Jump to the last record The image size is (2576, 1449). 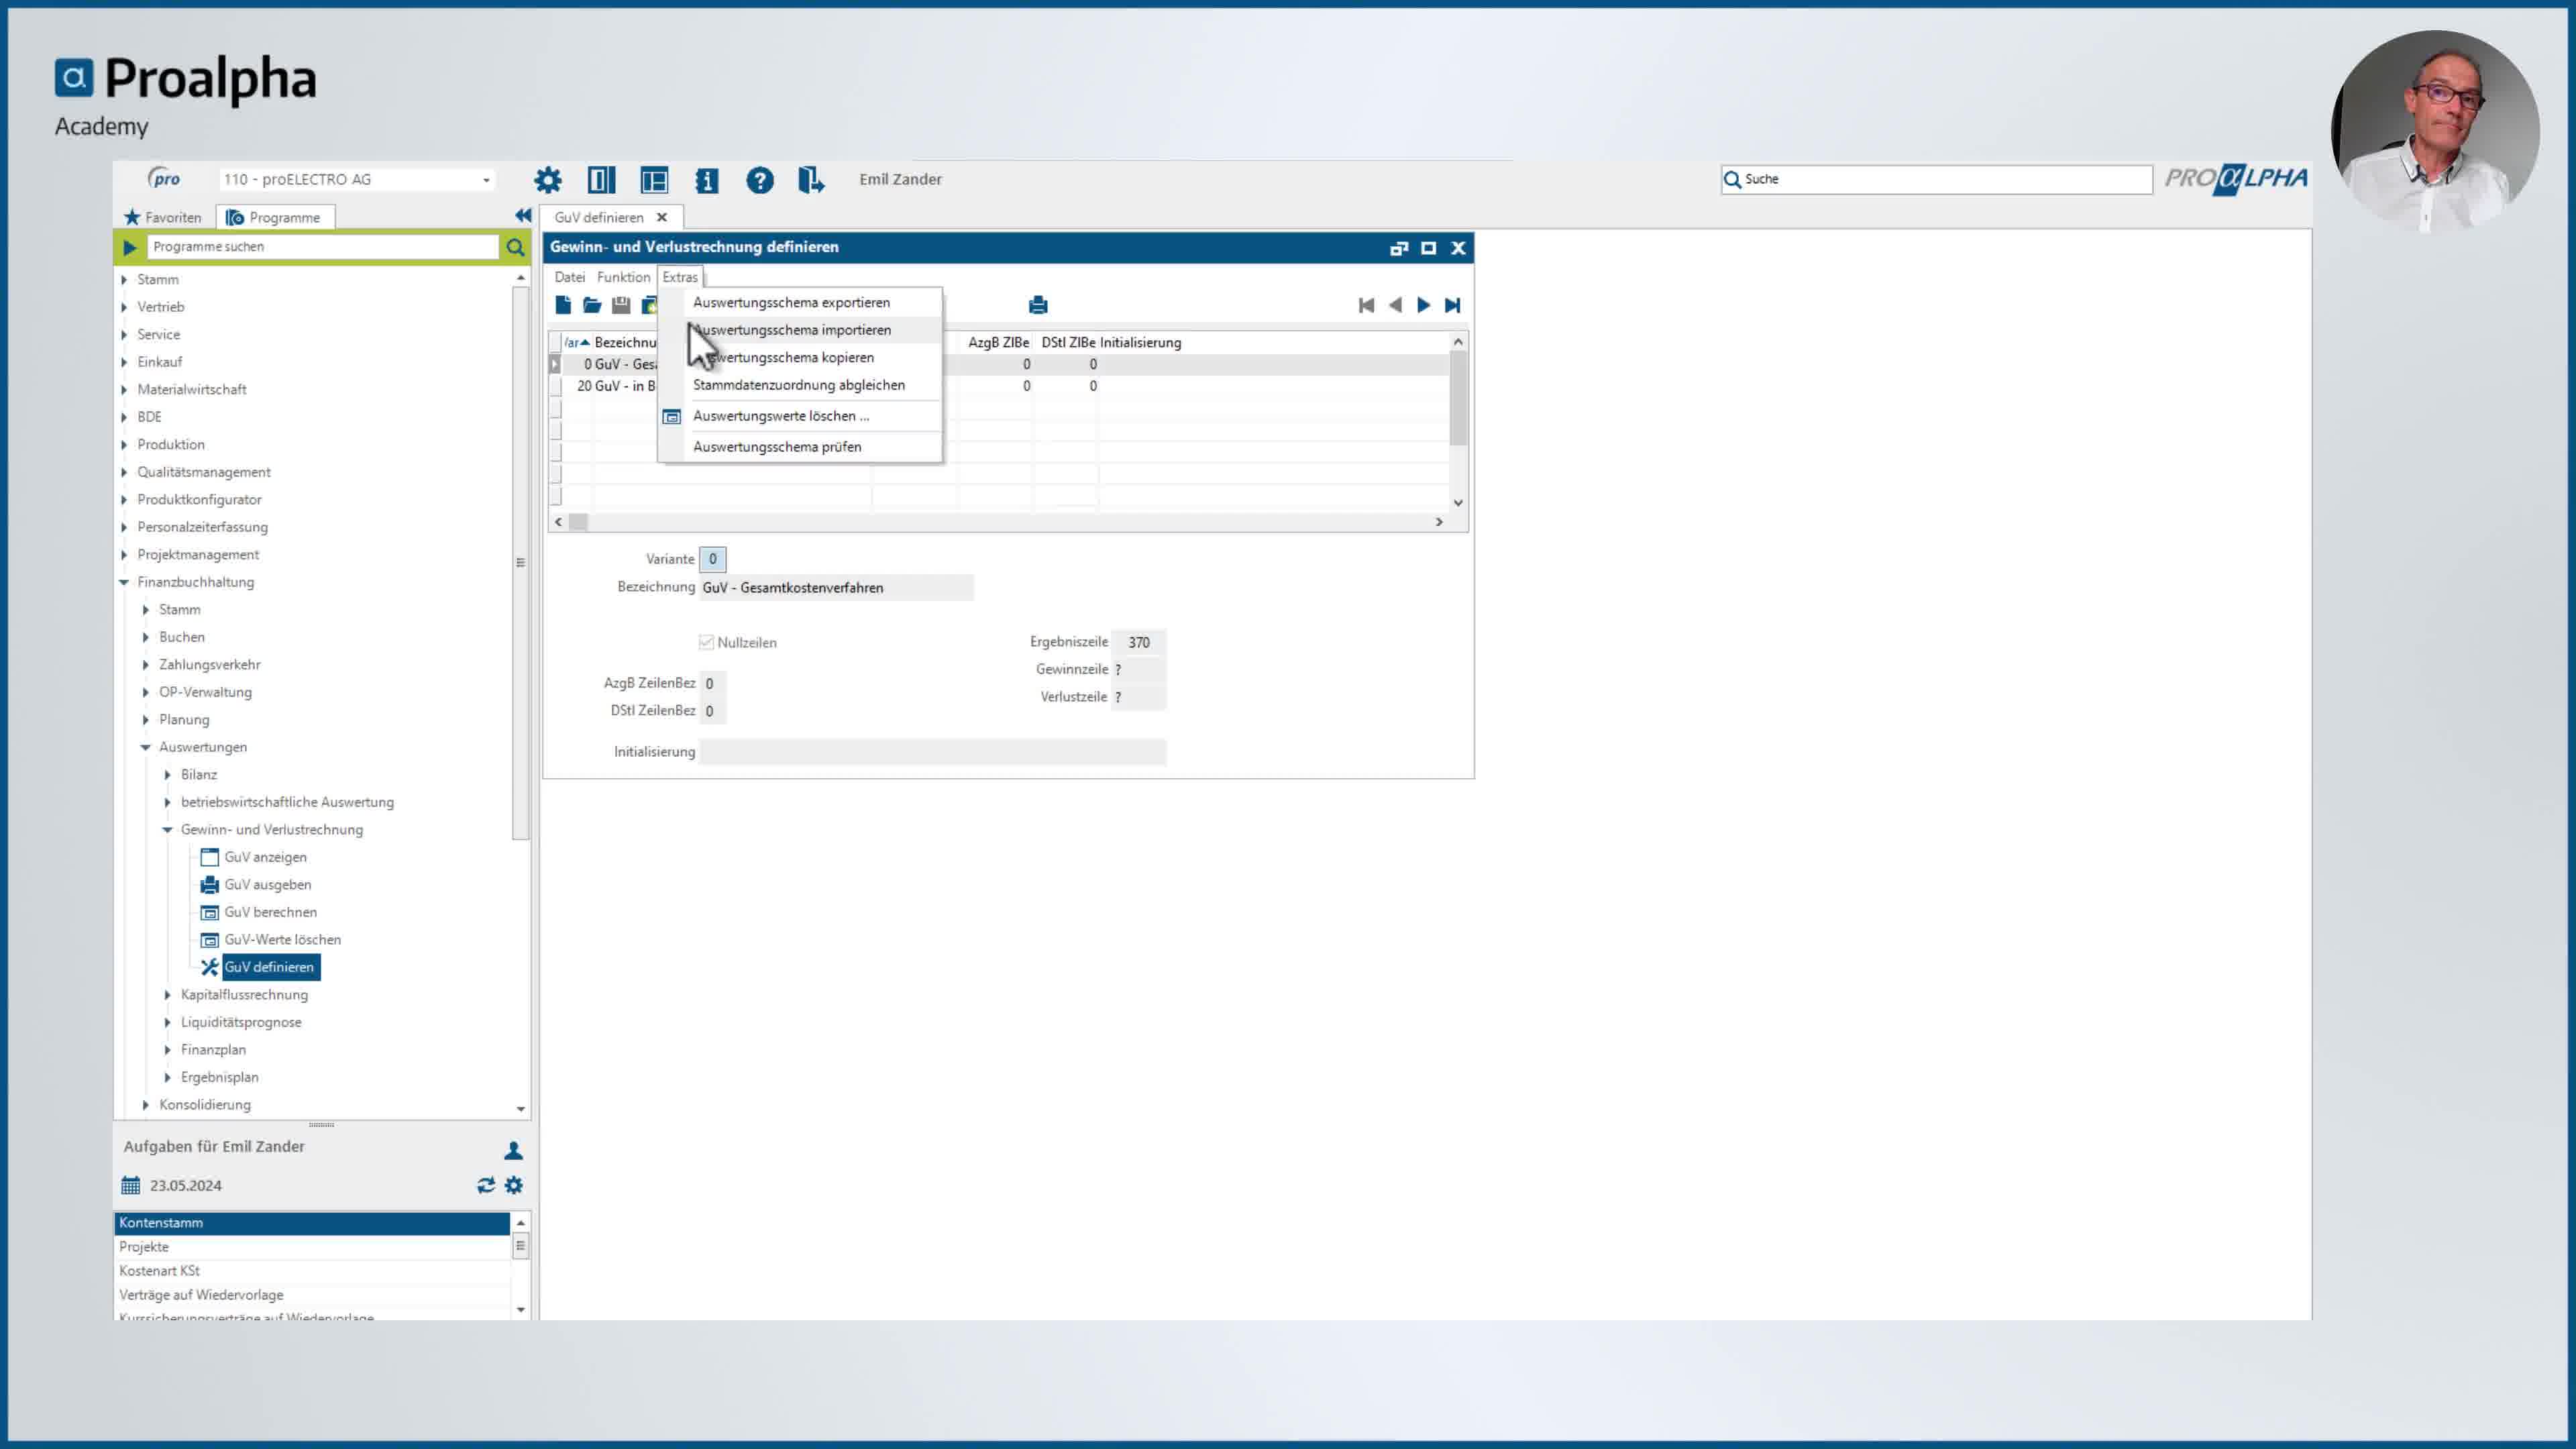coord(1452,305)
